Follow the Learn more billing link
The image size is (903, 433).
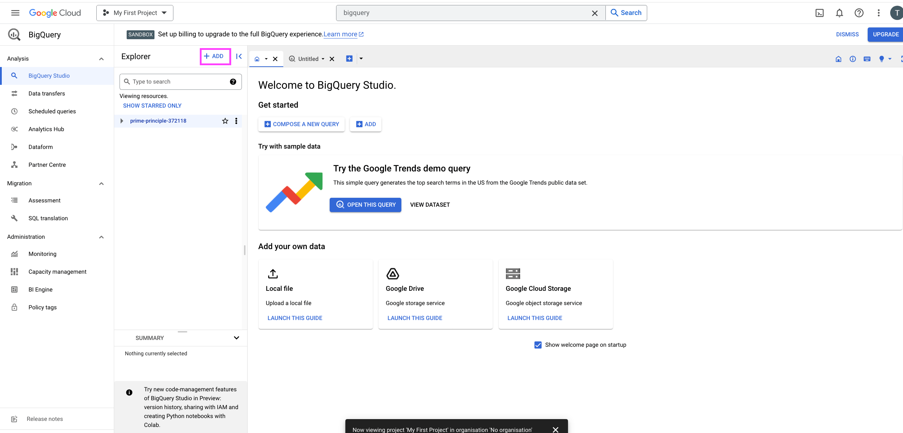(343, 34)
